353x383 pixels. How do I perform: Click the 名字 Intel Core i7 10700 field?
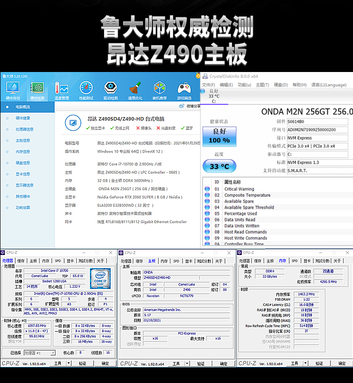click(55, 271)
